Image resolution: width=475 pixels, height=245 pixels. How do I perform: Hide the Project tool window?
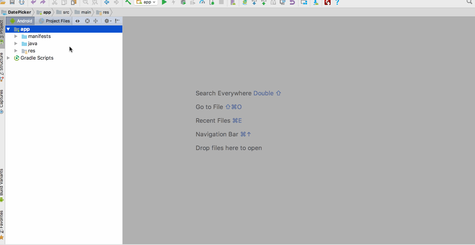(x=117, y=21)
